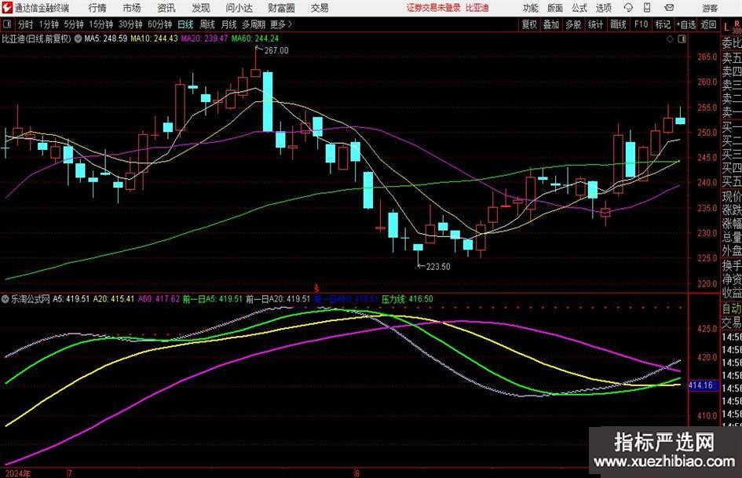Click the 乐淘公式网 indicator name
The image size is (742, 478).
[31, 298]
